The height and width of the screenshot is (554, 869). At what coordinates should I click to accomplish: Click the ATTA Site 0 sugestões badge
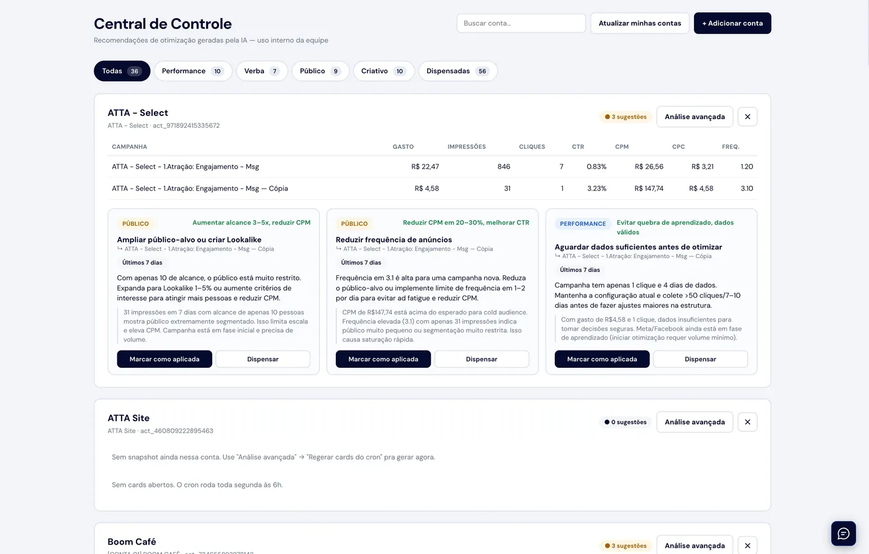coord(626,422)
